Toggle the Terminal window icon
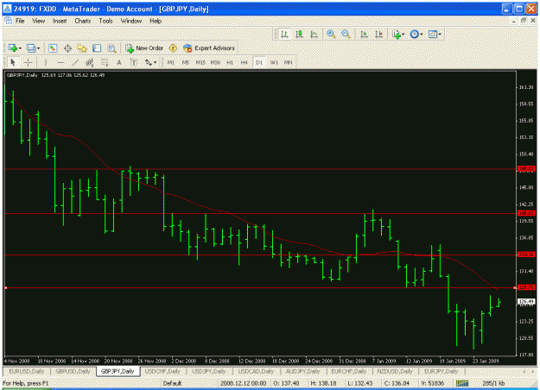Screen dimensions: 540x390 tap(97, 48)
